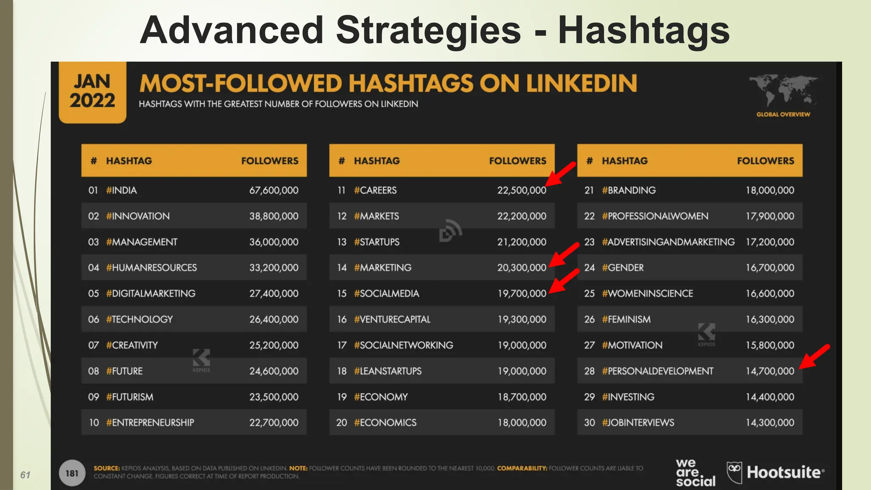The height and width of the screenshot is (490, 871).
Task: Select #DIGITALMARKETING in the first table
Action: pos(151,293)
